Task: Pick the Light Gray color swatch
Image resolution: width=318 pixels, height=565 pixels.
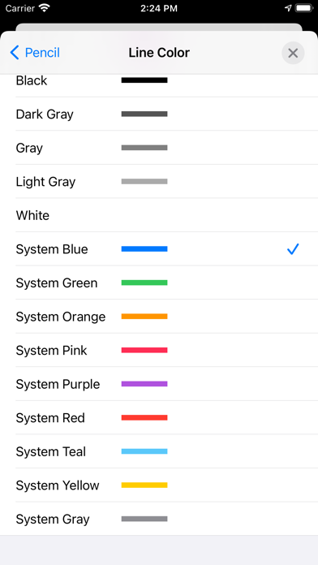Action: pos(144,181)
